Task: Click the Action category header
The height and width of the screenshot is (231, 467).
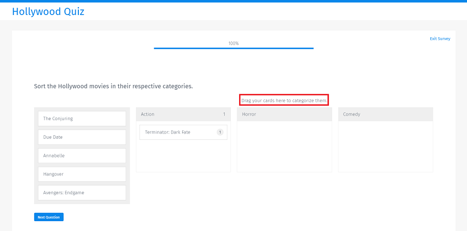Action: pyautogui.click(x=183, y=114)
